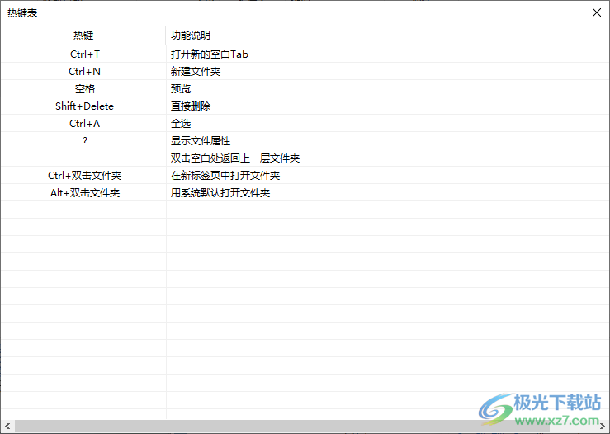610x434 pixels.
Task: Select the 空格 hotkey cell
Action: click(84, 89)
